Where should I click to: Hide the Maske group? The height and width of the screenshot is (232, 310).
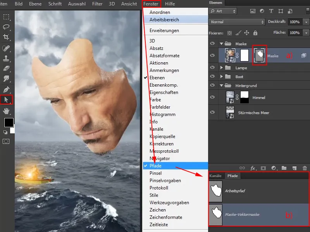212,44
